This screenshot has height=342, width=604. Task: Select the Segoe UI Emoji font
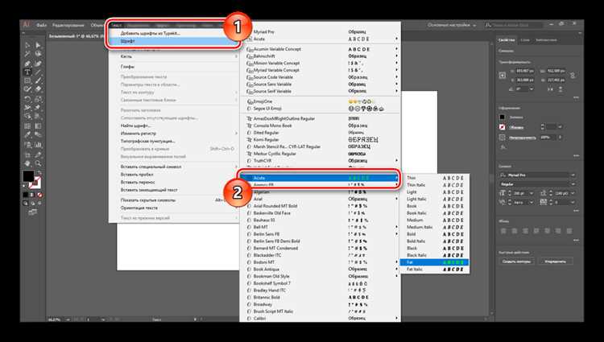(267, 109)
